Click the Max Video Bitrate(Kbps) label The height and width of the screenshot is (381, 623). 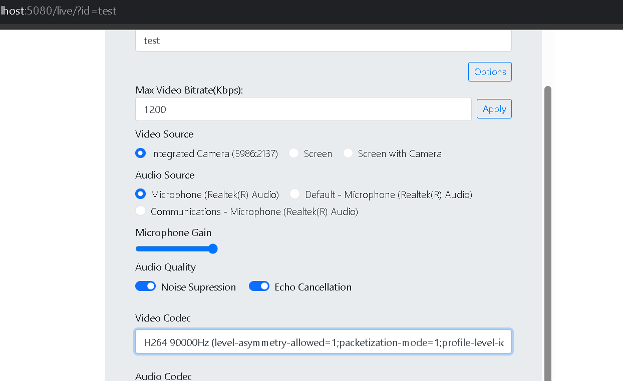pos(189,90)
